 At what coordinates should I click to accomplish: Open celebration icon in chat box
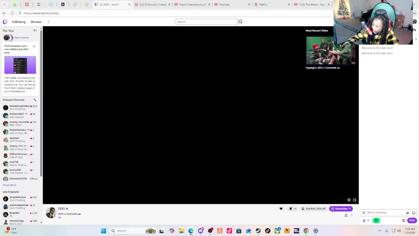[x=408, y=213]
